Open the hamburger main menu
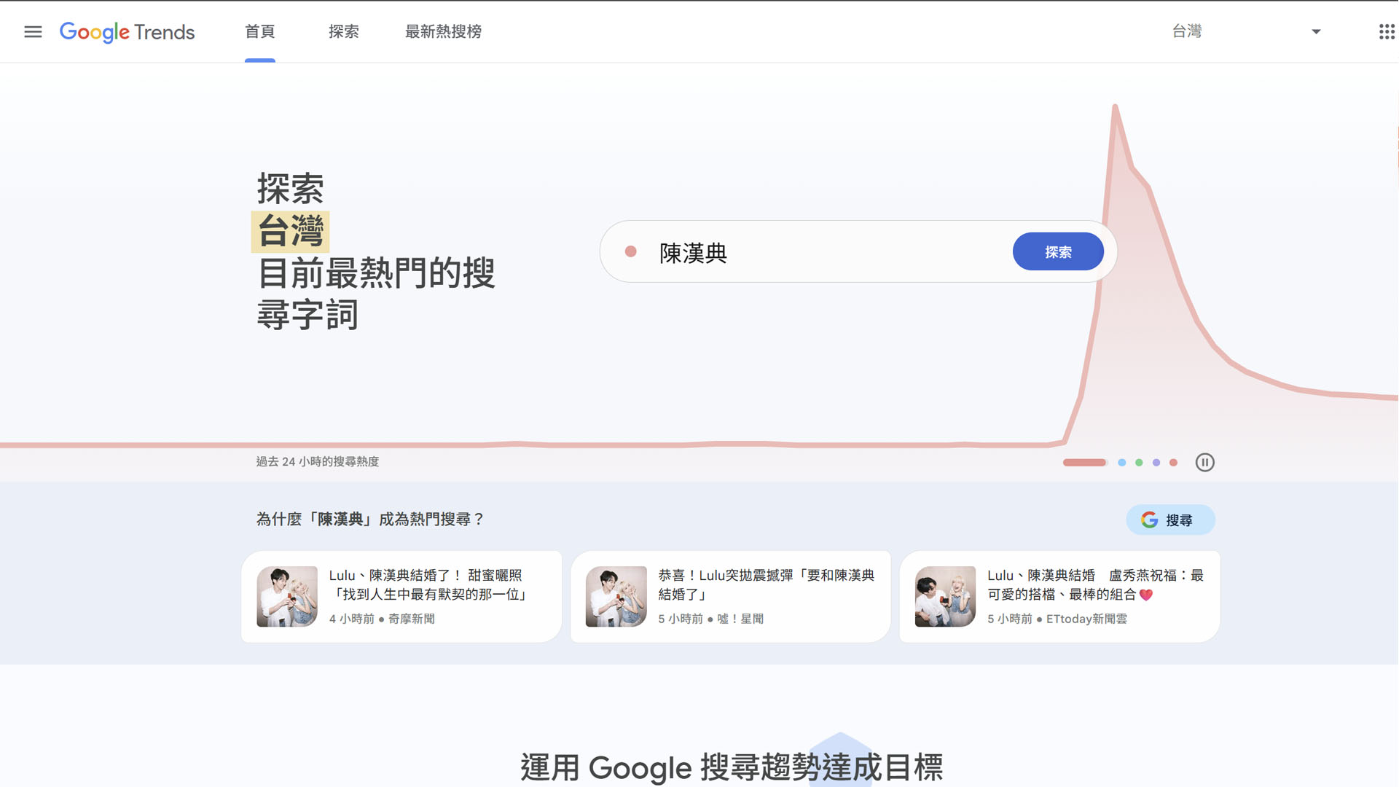The height and width of the screenshot is (787, 1399). click(x=33, y=31)
